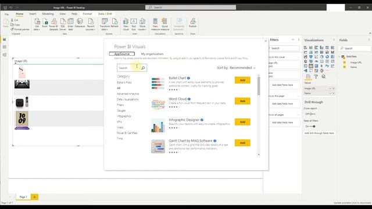Screen dimensions: 372x209
Task: Open Get data in Home ribbon
Action: pos(37,24)
